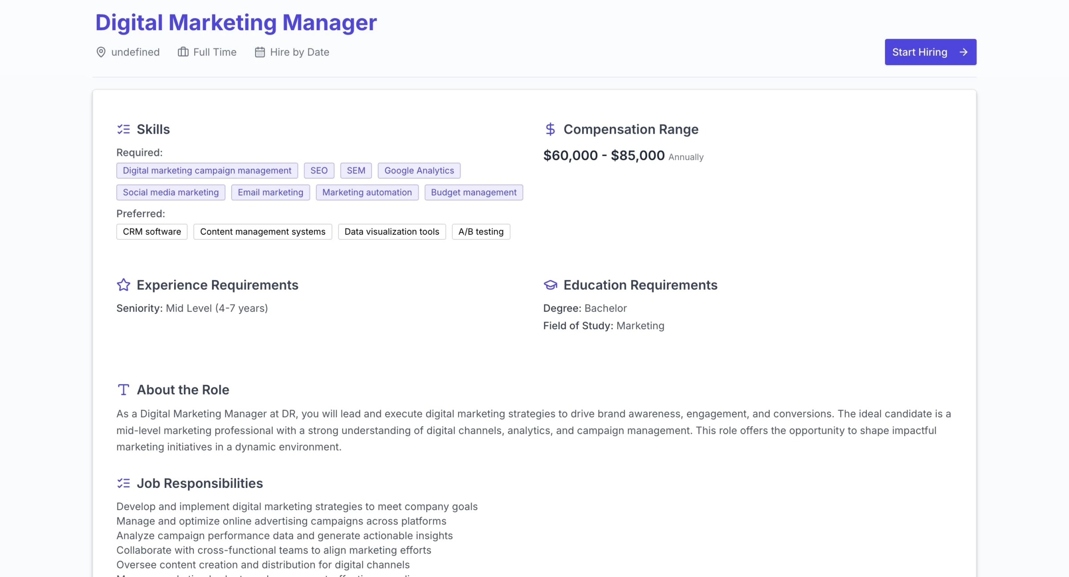Select the SEM skill tag
Viewport: 1069px width, 577px height.
pos(356,171)
